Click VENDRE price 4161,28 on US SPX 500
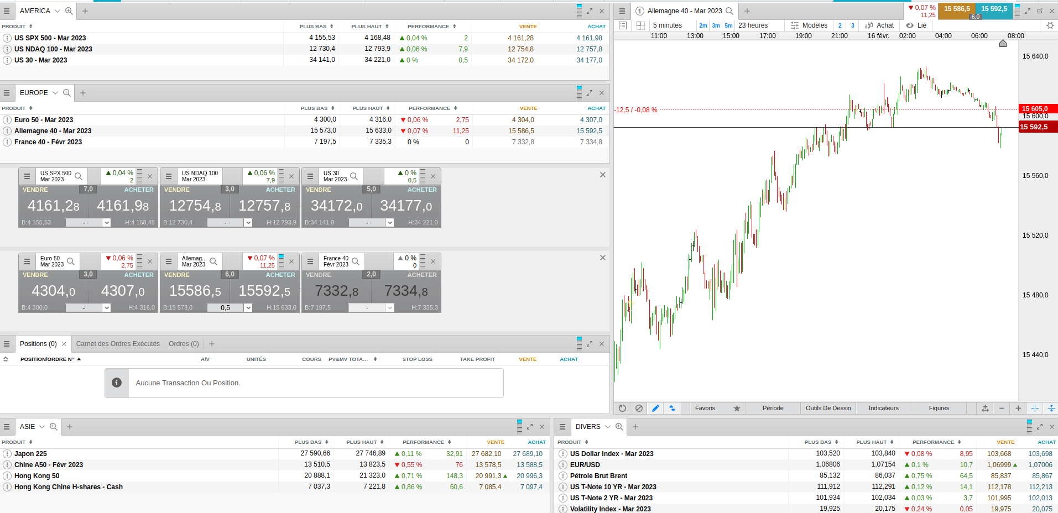This screenshot has height=513, width=1058. pyautogui.click(x=54, y=206)
